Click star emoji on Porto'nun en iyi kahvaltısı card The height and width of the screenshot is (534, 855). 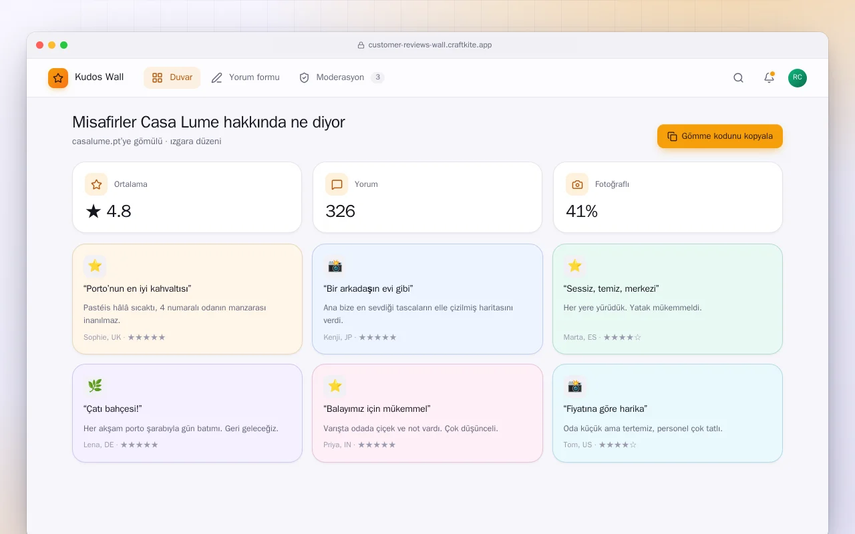click(x=95, y=266)
